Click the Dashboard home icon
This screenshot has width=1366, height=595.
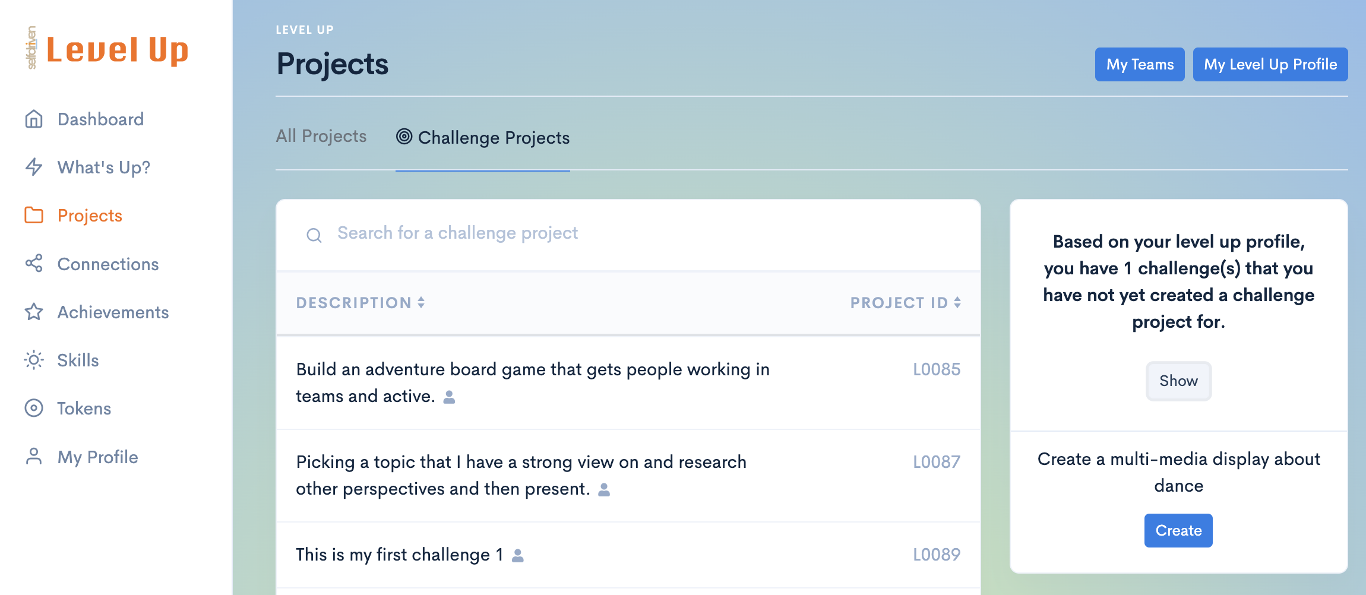click(x=34, y=119)
